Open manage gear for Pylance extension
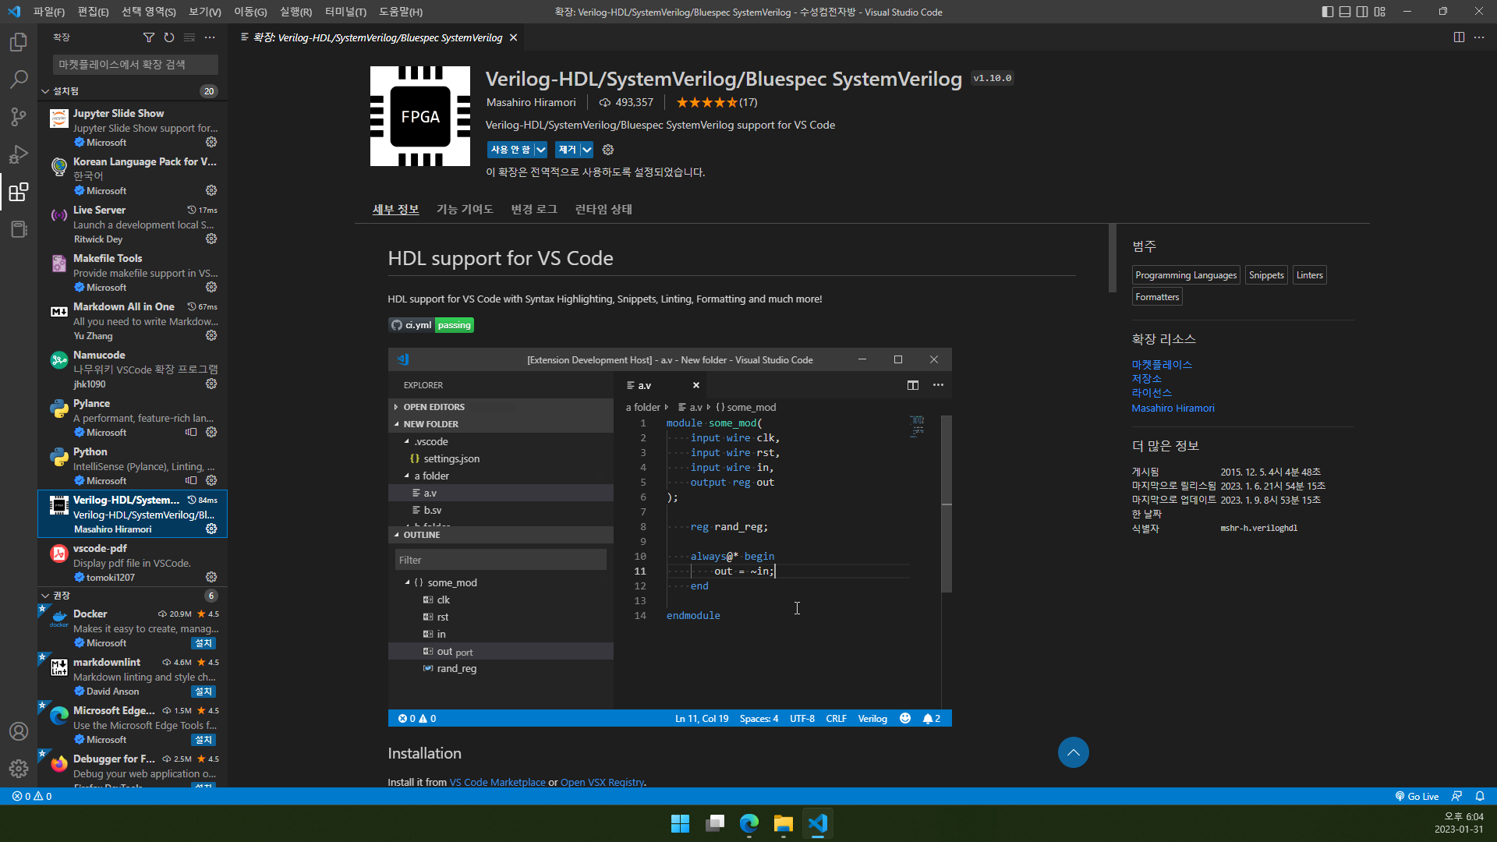Screen dimensions: 1497x842 [x=211, y=433]
